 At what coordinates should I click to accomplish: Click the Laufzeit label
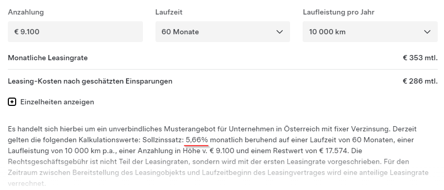tap(169, 12)
